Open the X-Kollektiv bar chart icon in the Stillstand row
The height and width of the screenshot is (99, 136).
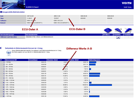point(118,37)
